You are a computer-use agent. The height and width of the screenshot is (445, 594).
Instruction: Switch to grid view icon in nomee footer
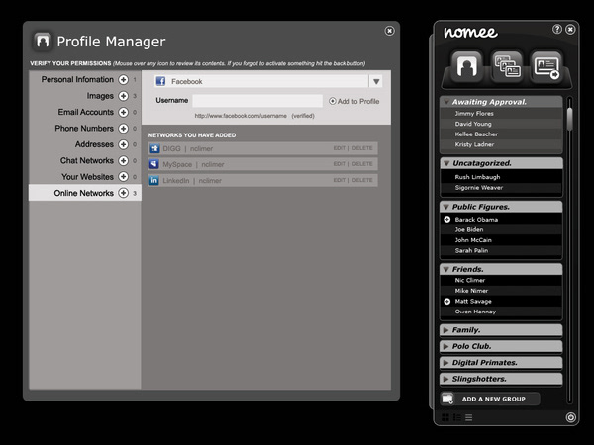[445, 417]
